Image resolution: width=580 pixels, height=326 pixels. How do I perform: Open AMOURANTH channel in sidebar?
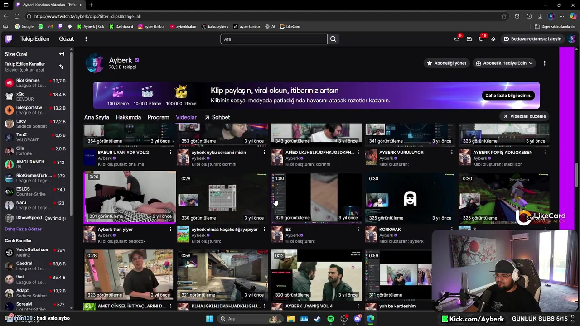click(x=36, y=164)
